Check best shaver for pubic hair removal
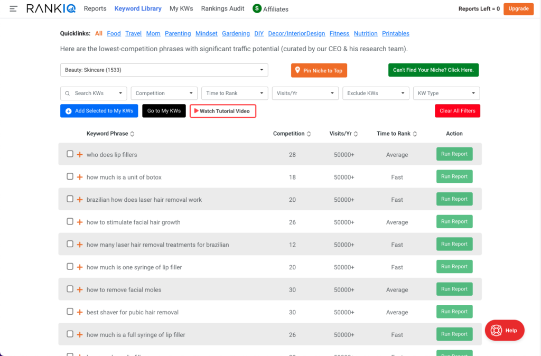The height and width of the screenshot is (356, 541). (70, 312)
